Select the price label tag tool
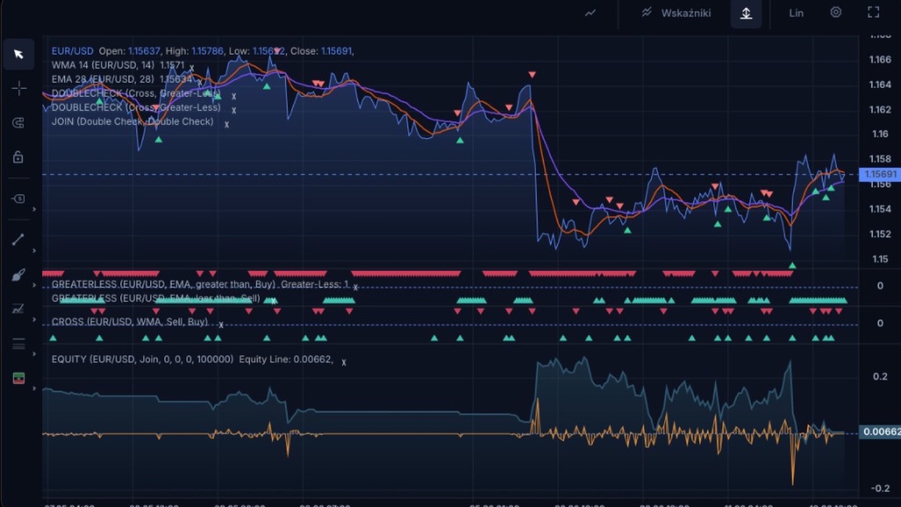Viewport: 901px width, 507px height. point(19,198)
